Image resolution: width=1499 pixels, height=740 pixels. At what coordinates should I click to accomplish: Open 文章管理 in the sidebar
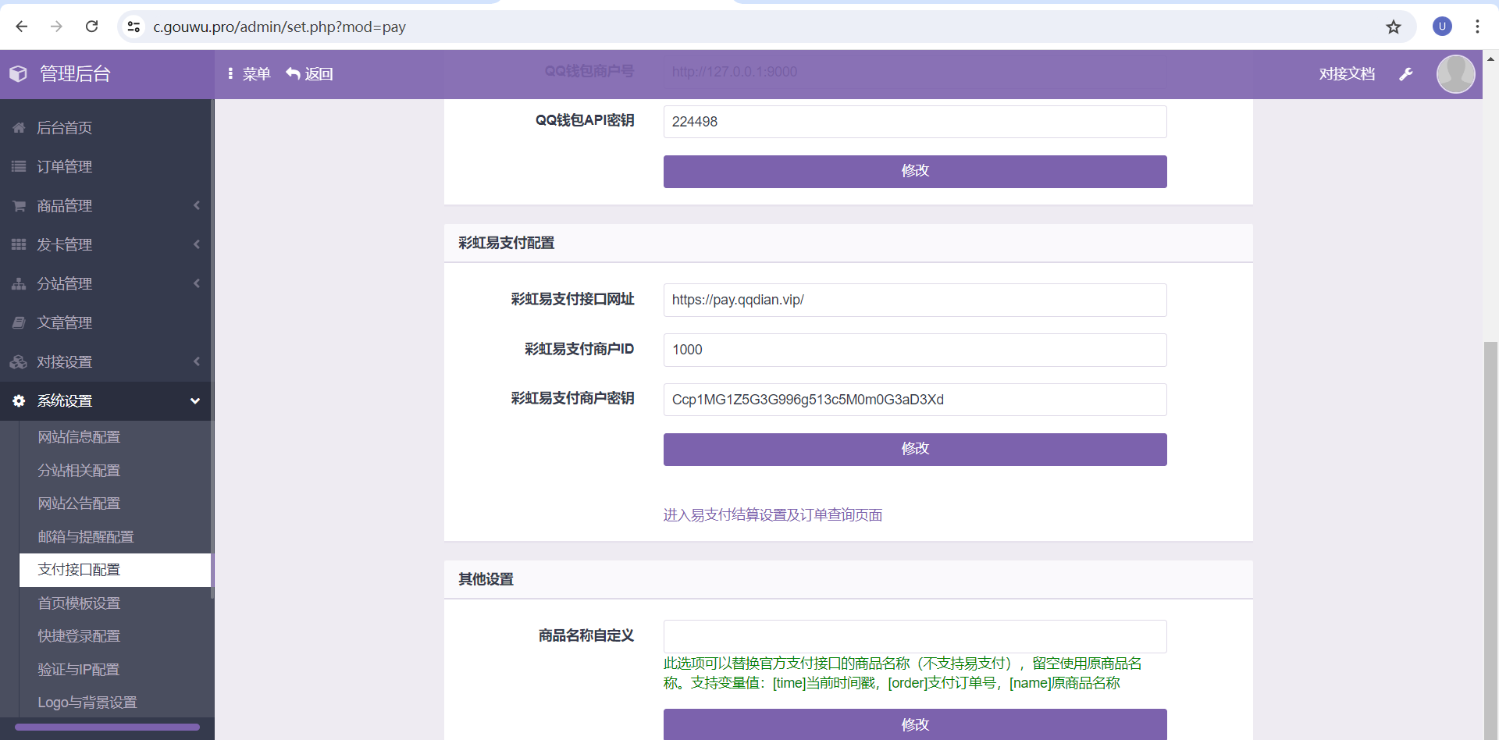(x=65, y=322)
